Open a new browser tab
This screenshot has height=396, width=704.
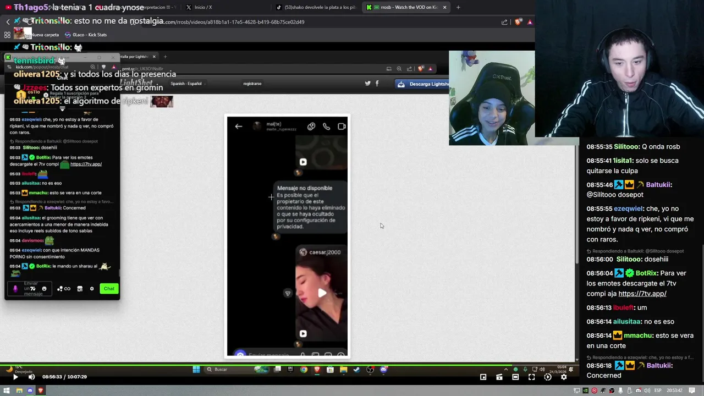[458, 7]
